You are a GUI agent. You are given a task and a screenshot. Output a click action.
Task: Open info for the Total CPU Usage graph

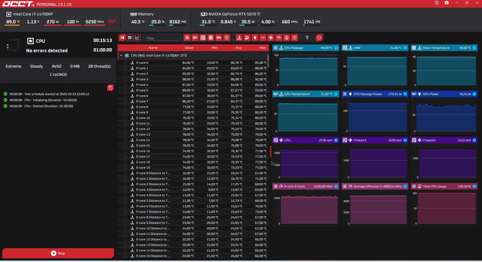click(x=474, y=186)
